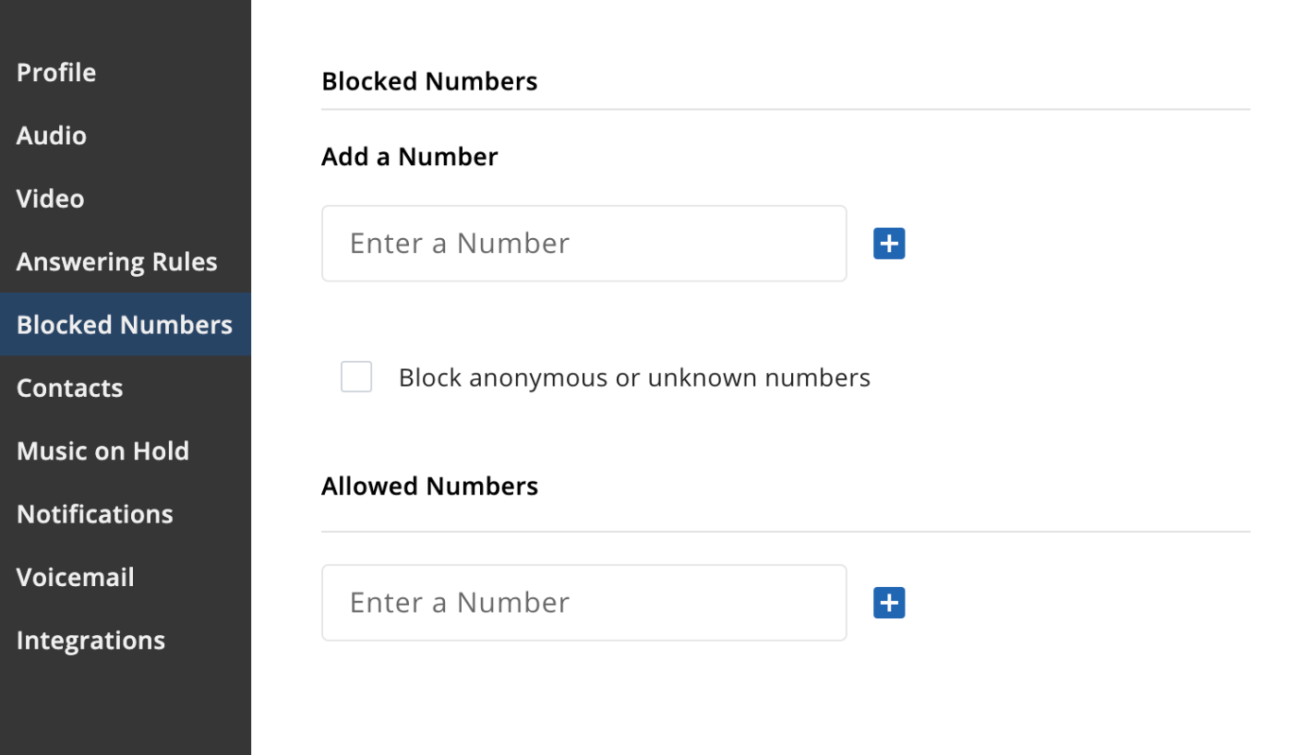
Task: Click the plus icon beside Add a Number field
Action: (x=889, y=244)
